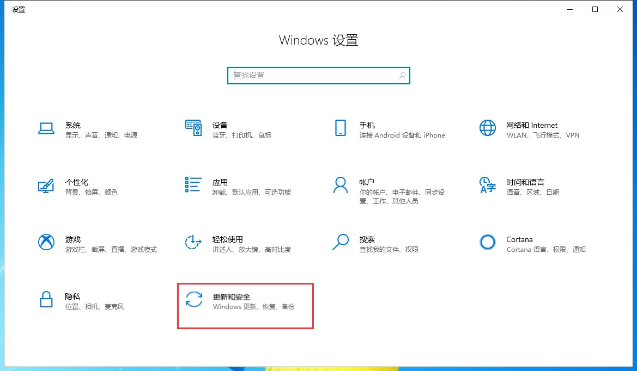The image size is (637, 371).
Task: Click the 游戏栏、截屏、直播 description
Action: (x=111, y=250)
